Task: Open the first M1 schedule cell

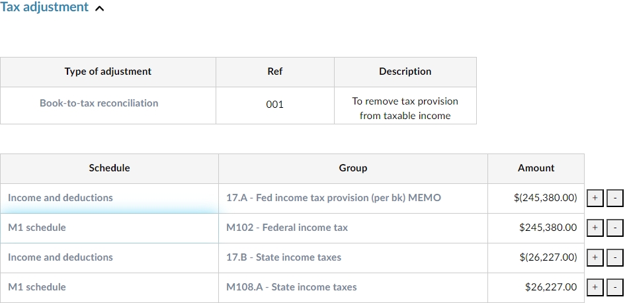Action: click(37, 228)
